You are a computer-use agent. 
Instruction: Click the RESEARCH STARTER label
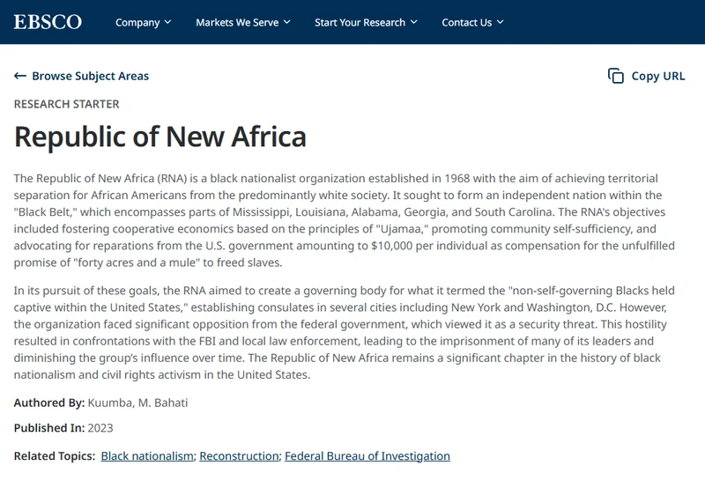[67, 104]
